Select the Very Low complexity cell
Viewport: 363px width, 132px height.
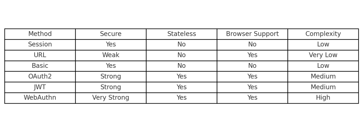click(x=323, y=55)
